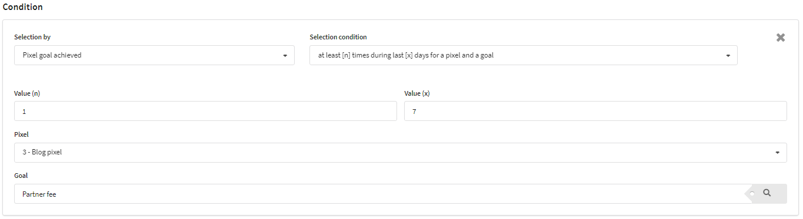Click the caret arrow of the Pixel dropdown
The height and width of the screenshot is (219, 803).
pos(777,153)
